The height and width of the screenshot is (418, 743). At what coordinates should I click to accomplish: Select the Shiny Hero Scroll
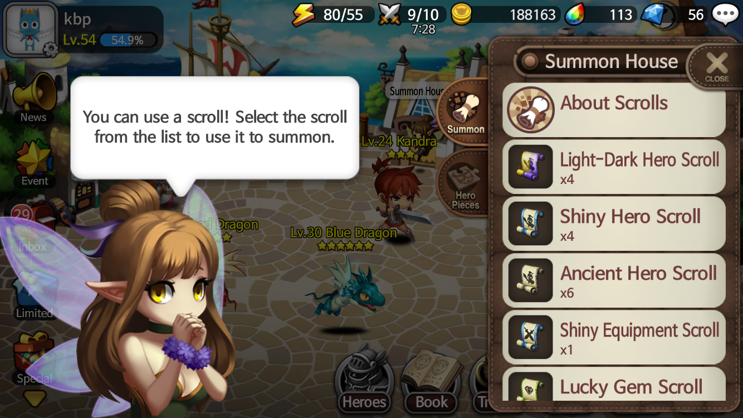tap(614, 223)
